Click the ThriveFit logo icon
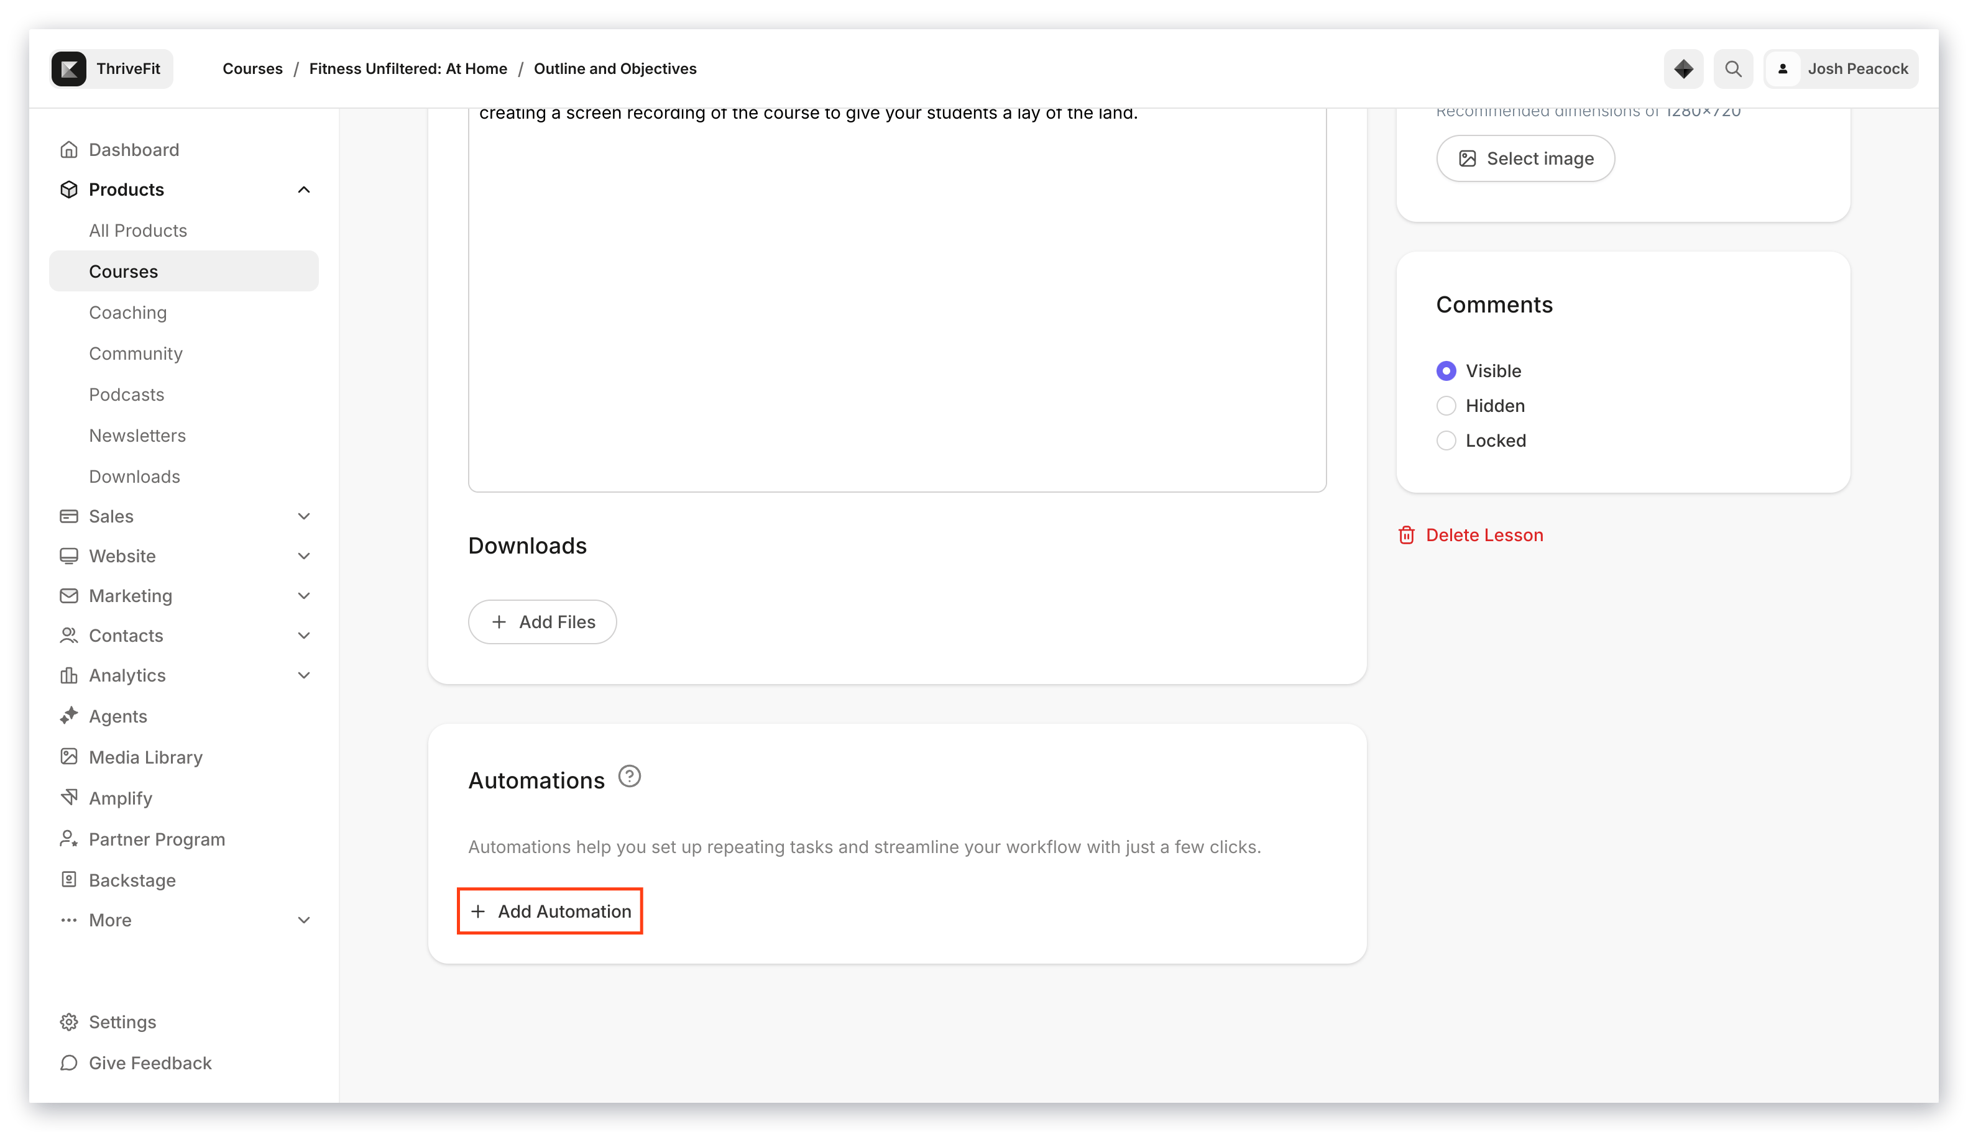Viewport: 1968px width, 1132px height. [69, 68]
